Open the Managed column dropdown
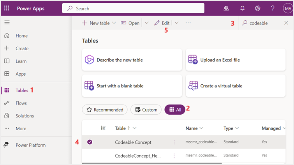294x165 pixels. coord(284,128)
